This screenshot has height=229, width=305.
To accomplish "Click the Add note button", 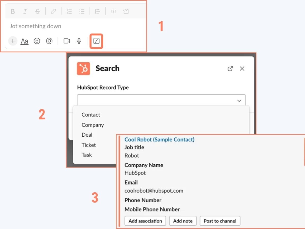I will click(183, 221).
